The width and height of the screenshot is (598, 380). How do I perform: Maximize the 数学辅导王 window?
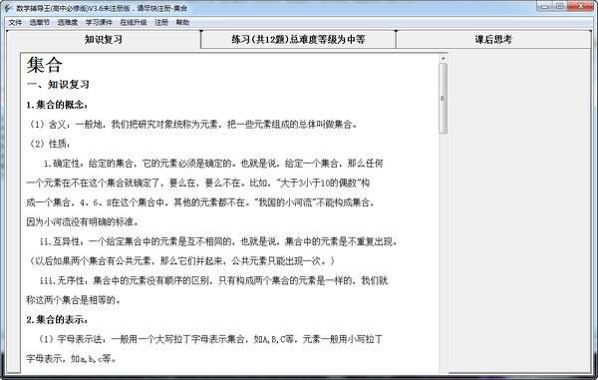[x=559, y=7]
